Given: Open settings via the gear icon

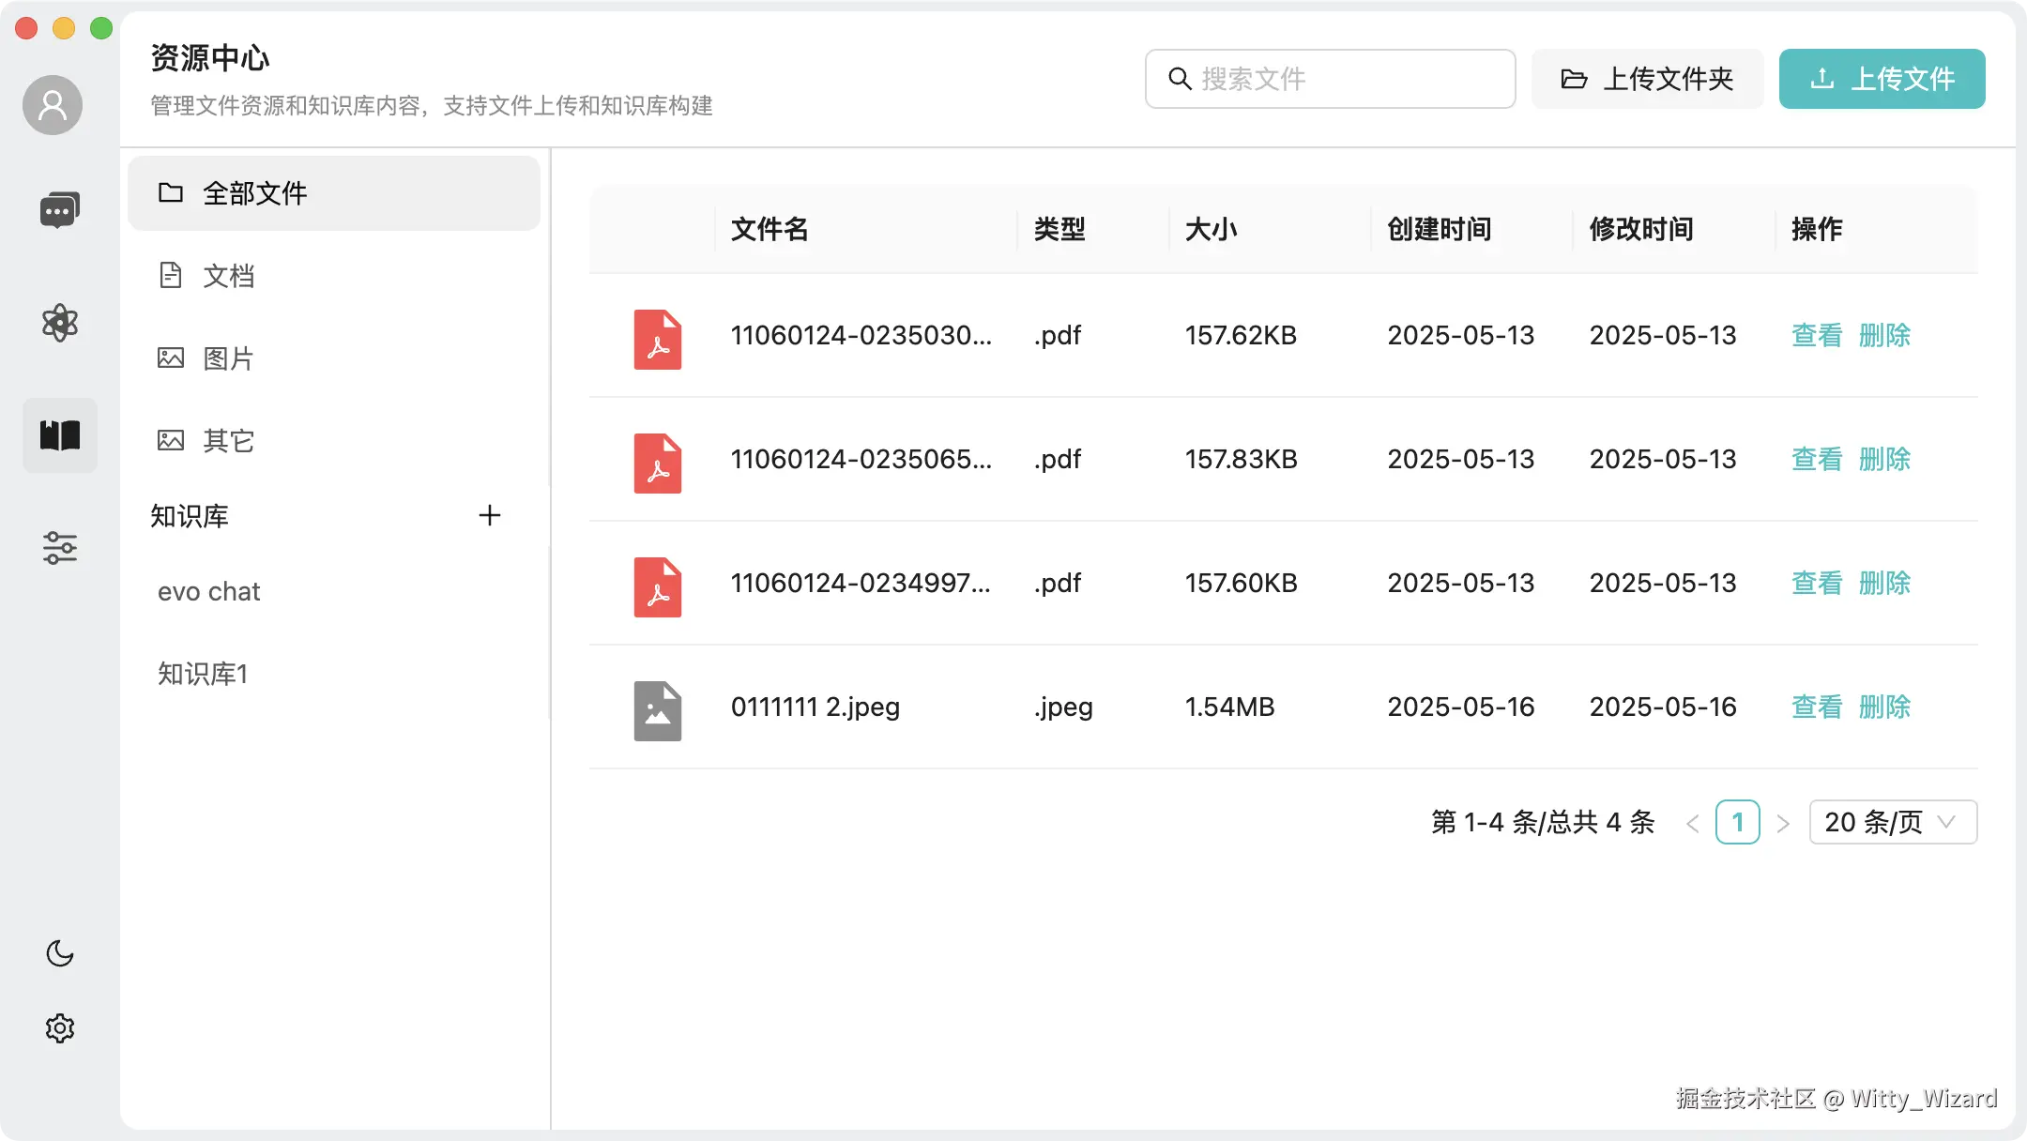Looking at the screenshot, I should (x=60, y=1027).
